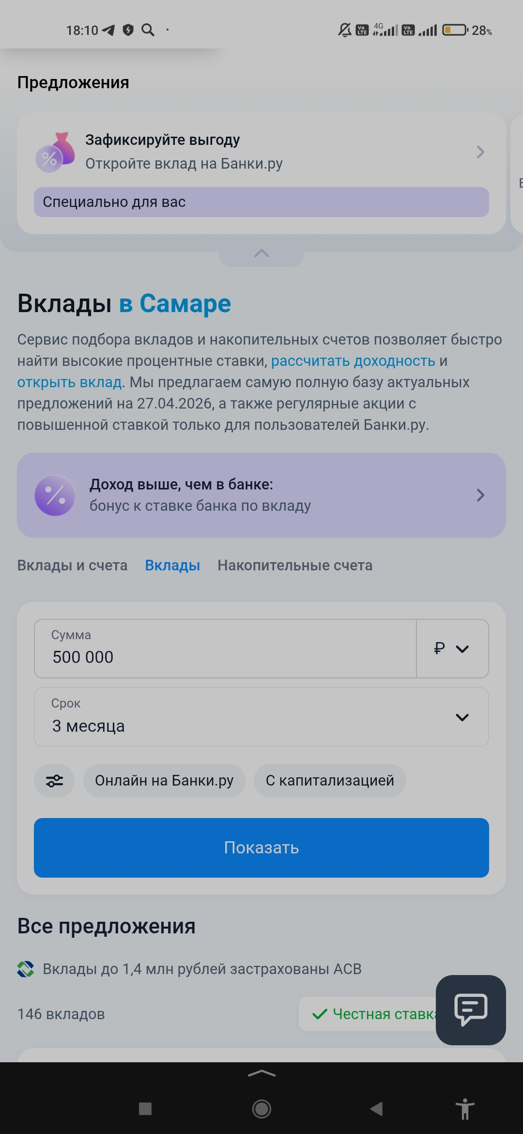Toggle the 'Онлайн на Банки.ру' filter chip
523x1134 pixels.
(x=164, y=781)
